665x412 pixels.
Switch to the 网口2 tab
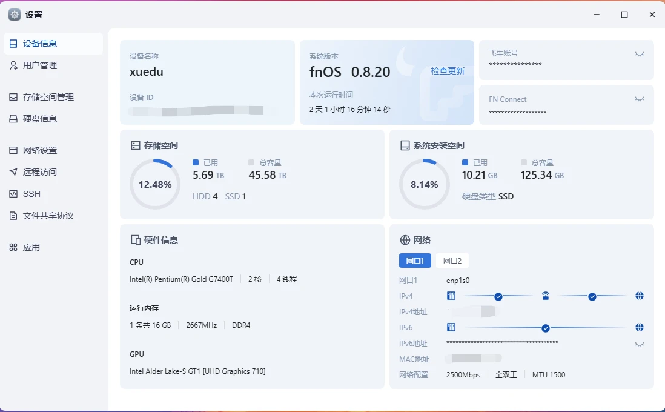point(452,261)
